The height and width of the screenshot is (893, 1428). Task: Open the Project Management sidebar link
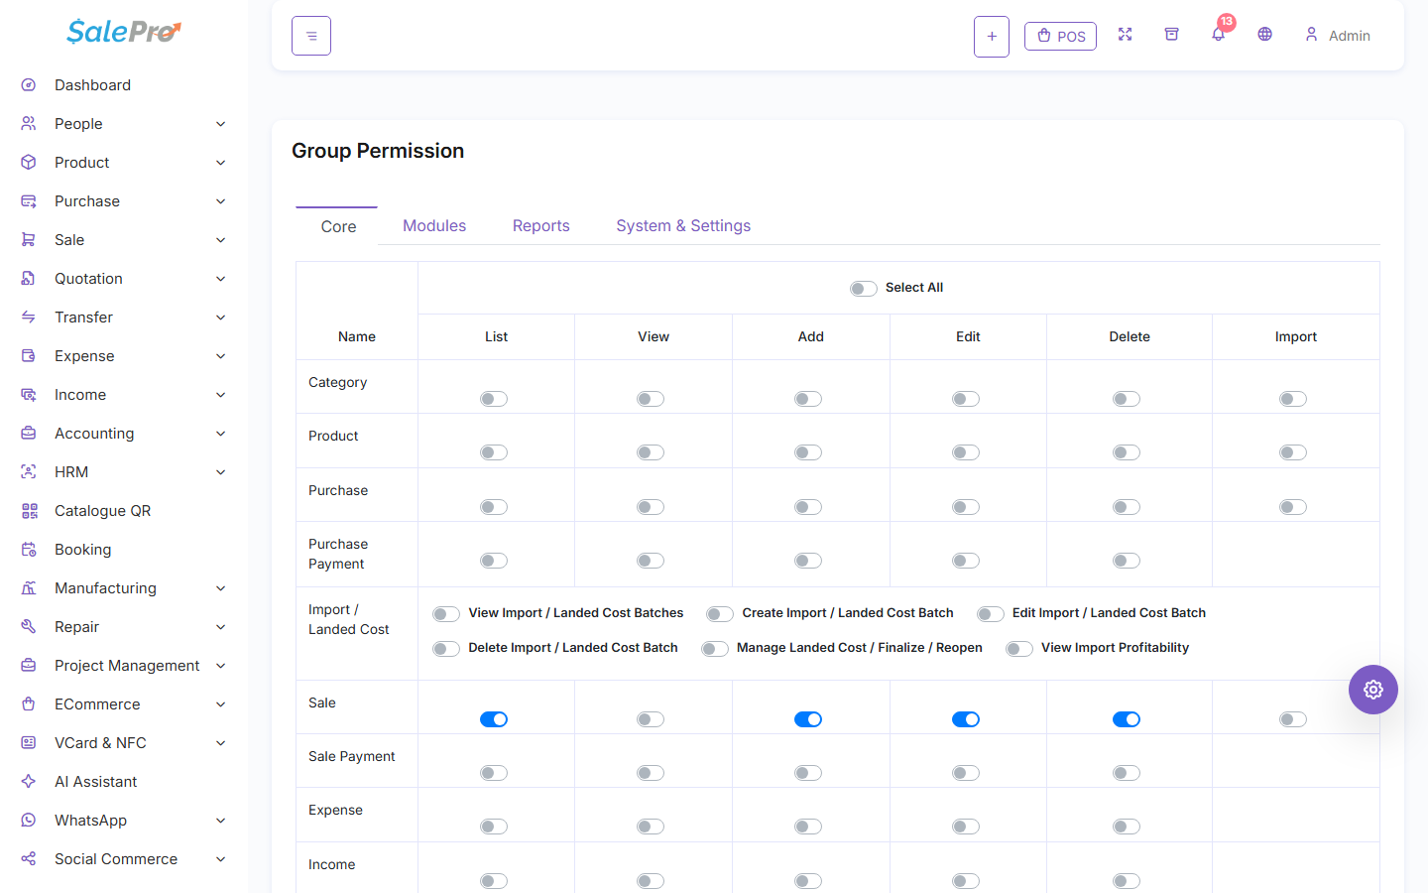[127, 666]
